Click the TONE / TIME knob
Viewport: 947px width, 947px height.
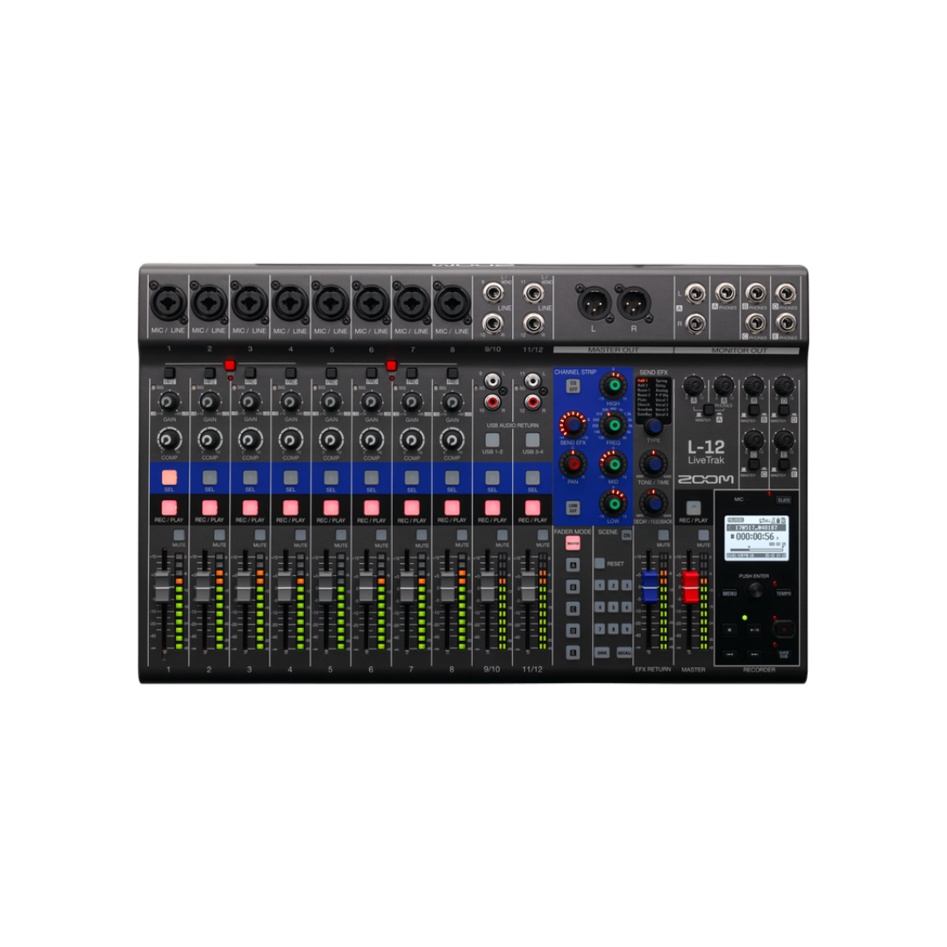pos(653,465)
